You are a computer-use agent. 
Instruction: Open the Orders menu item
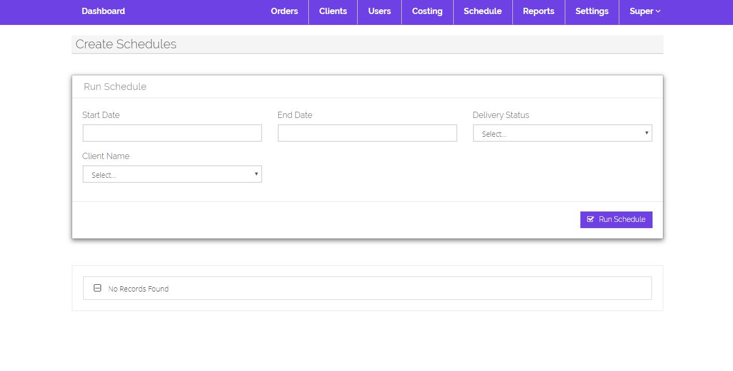click(284, 11)
